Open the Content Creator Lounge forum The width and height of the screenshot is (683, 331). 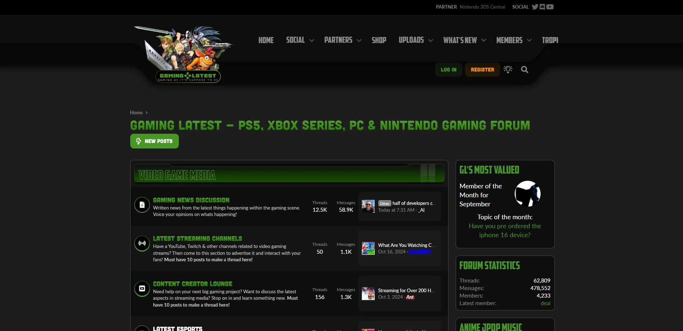[192, 284]
